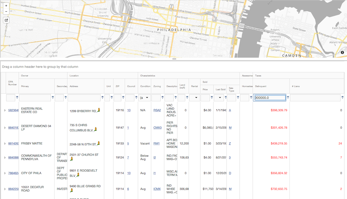
Task: Click the Delinquent filter value field
Action: [x=270, y=98]
